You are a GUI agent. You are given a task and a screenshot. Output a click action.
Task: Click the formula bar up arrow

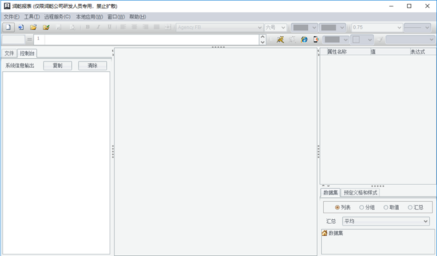point(262,37)
